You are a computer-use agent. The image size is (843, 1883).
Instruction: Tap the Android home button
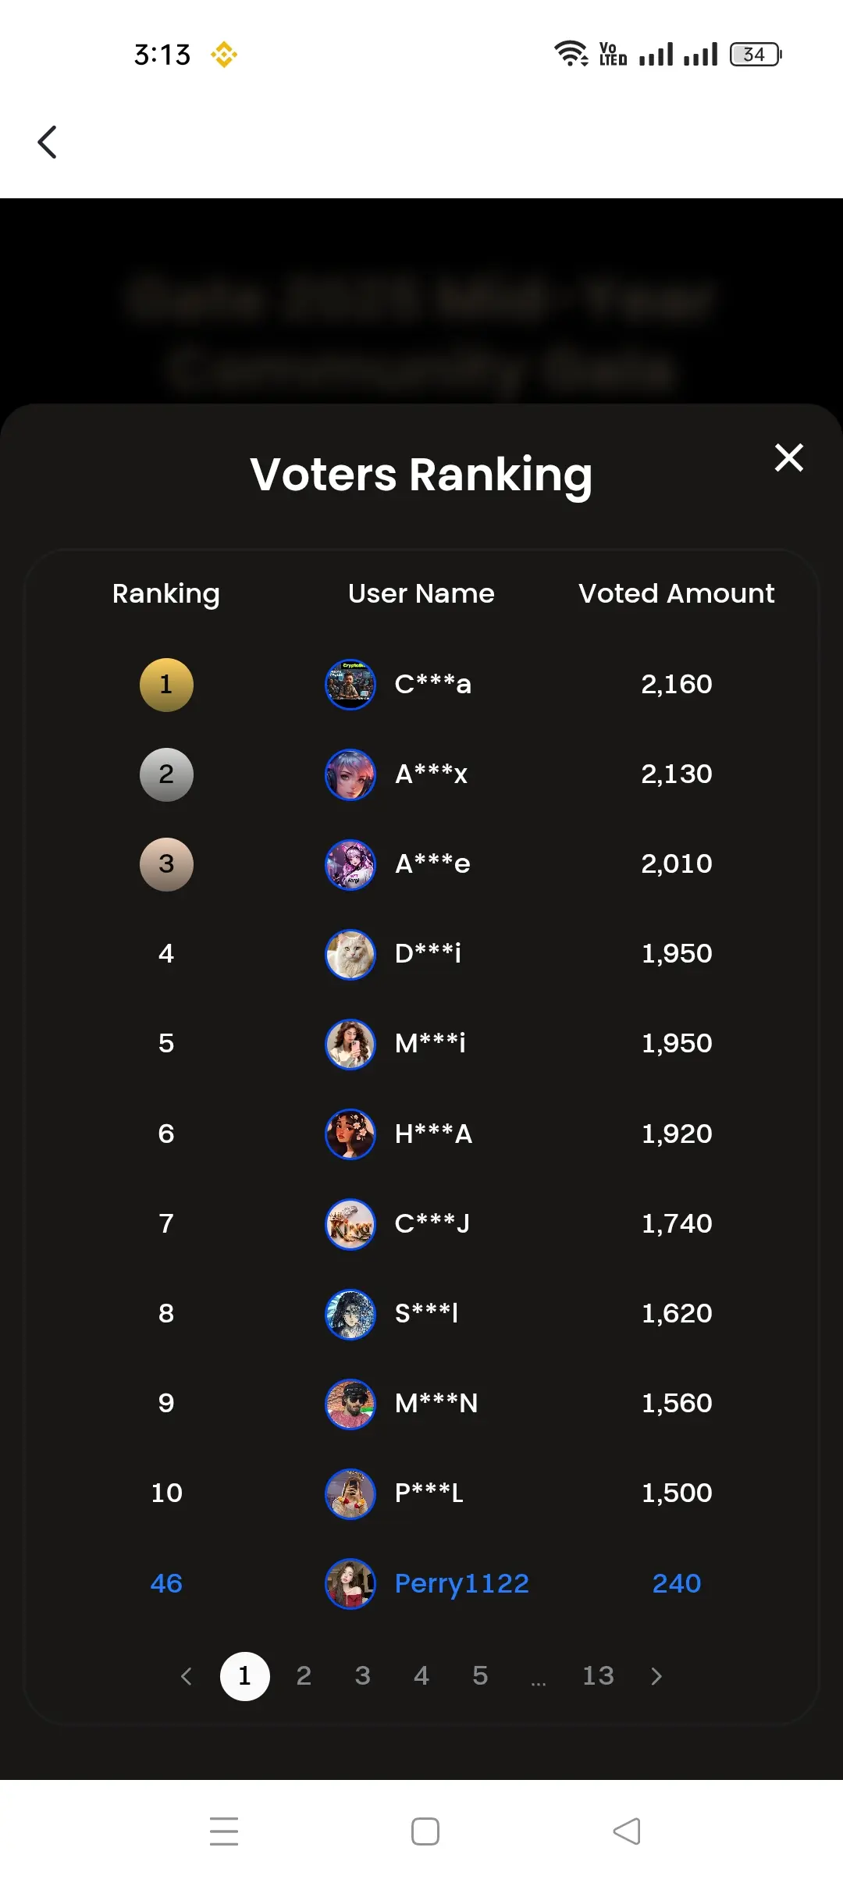coord(425,1831)
